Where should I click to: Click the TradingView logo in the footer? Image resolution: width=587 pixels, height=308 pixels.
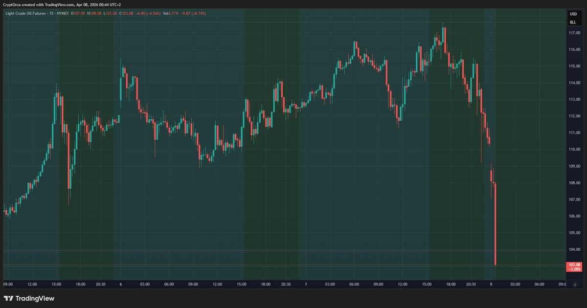tap(29, 298)
